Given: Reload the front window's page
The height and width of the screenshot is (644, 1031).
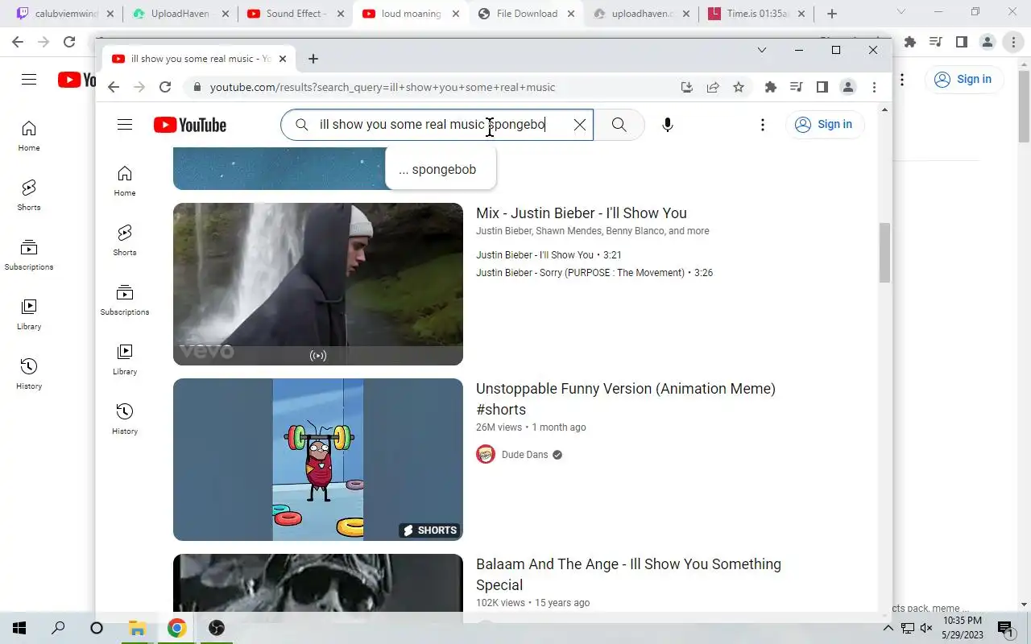Looking at the screenshot, I should point(165,87).
